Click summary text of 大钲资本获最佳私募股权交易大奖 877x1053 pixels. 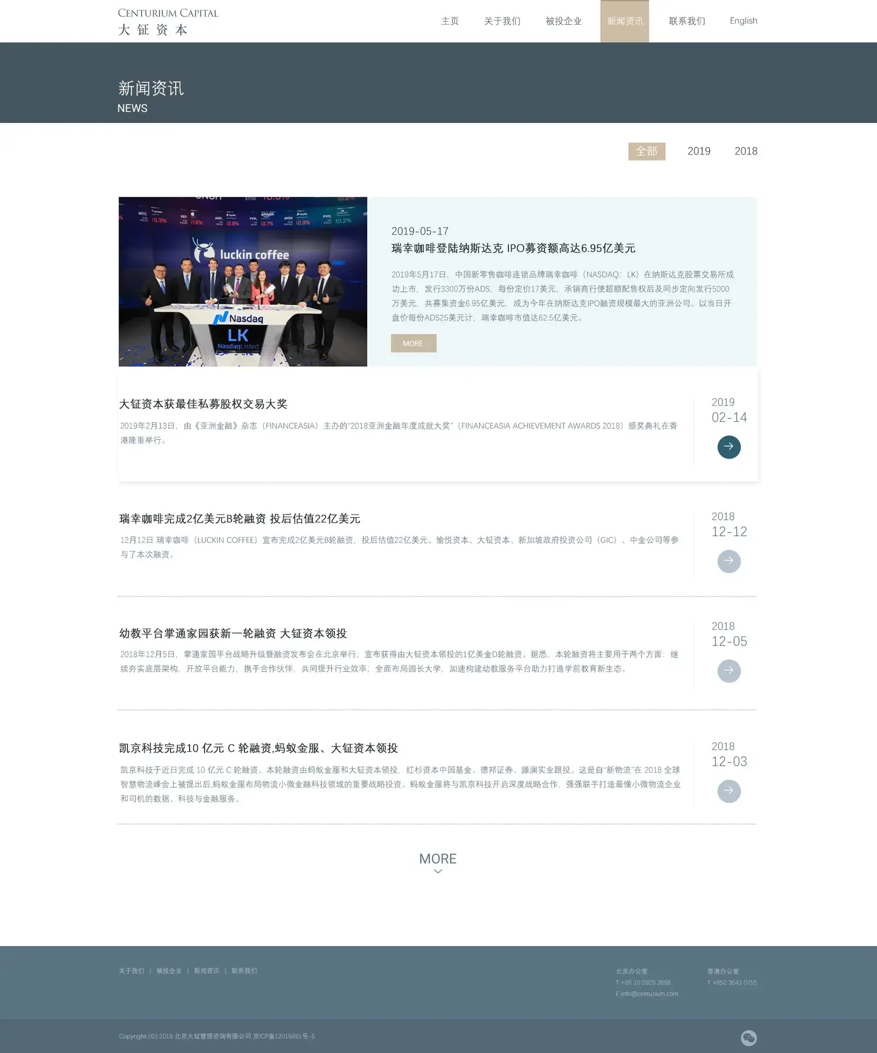(399, 433)
